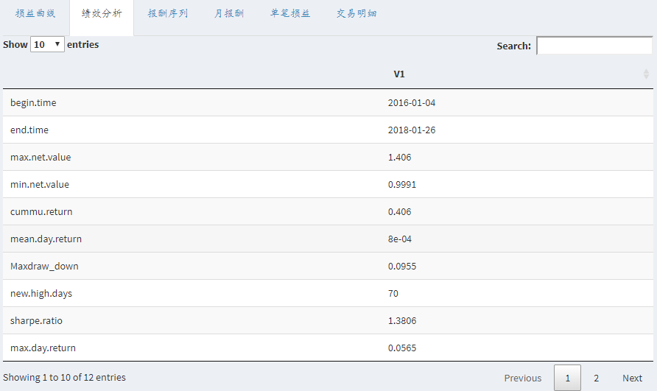The image size is (657, 391).
Task: Open the 损益曲线 tab
Action: click(x=35, y=14)
